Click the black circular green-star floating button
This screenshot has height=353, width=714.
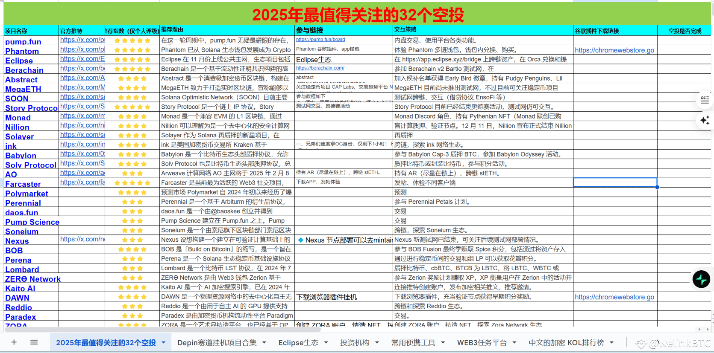pyautogui.click(x=701, y=279)
